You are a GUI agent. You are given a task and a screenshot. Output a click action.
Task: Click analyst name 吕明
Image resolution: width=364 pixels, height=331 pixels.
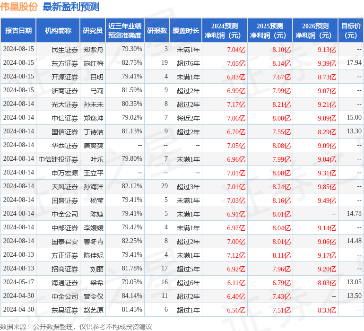[x=97, y=77]
